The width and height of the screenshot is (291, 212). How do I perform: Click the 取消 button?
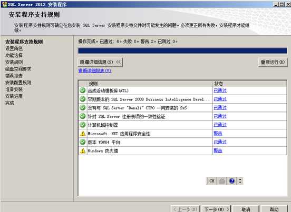pos(246,209)
